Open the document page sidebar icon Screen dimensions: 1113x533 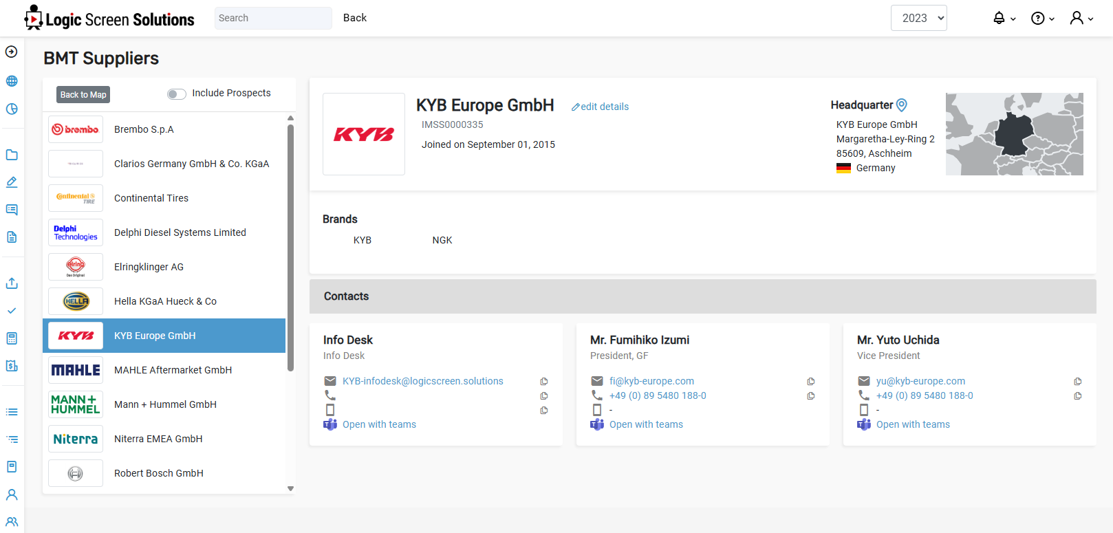(12, 237)
